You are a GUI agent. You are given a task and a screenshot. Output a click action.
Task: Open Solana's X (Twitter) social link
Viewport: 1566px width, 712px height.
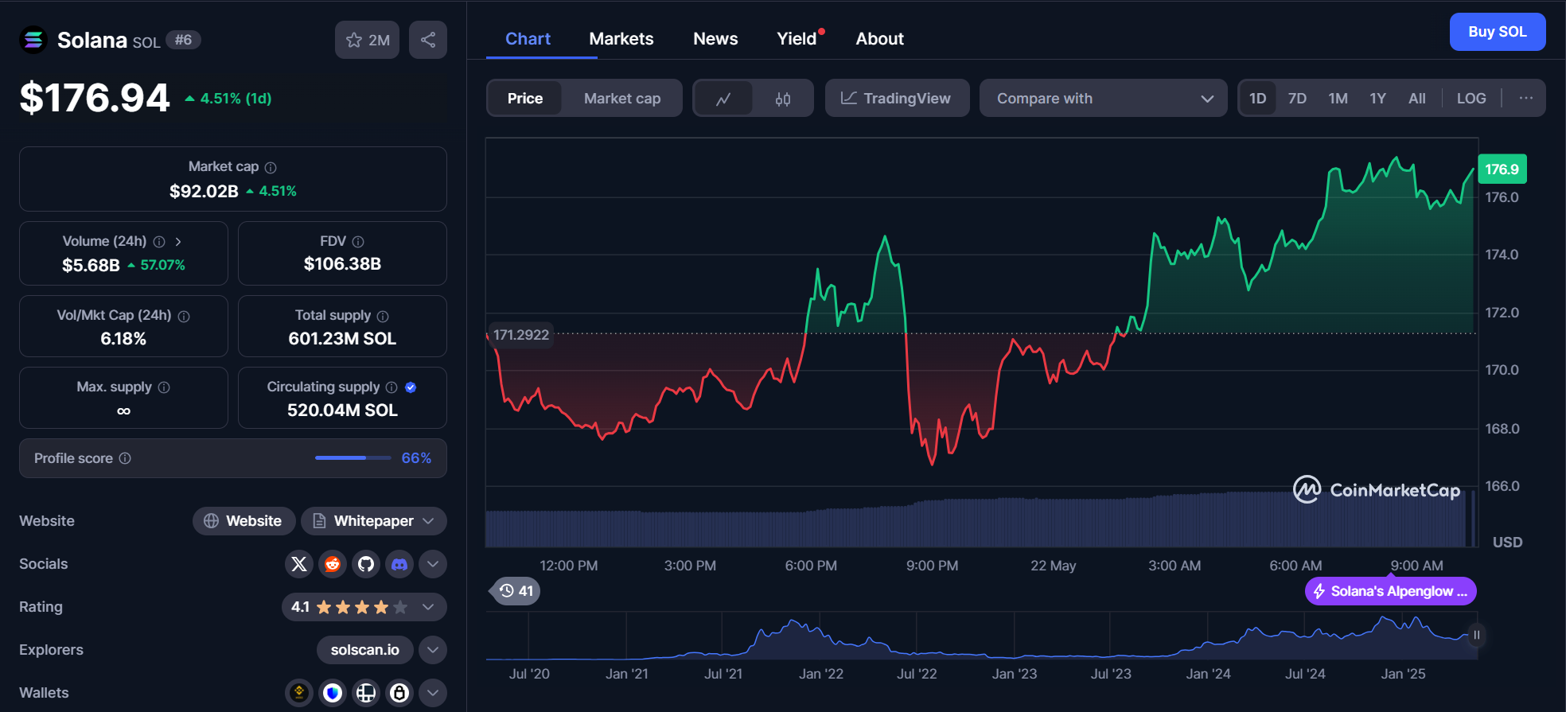click(x=299, y=564)
